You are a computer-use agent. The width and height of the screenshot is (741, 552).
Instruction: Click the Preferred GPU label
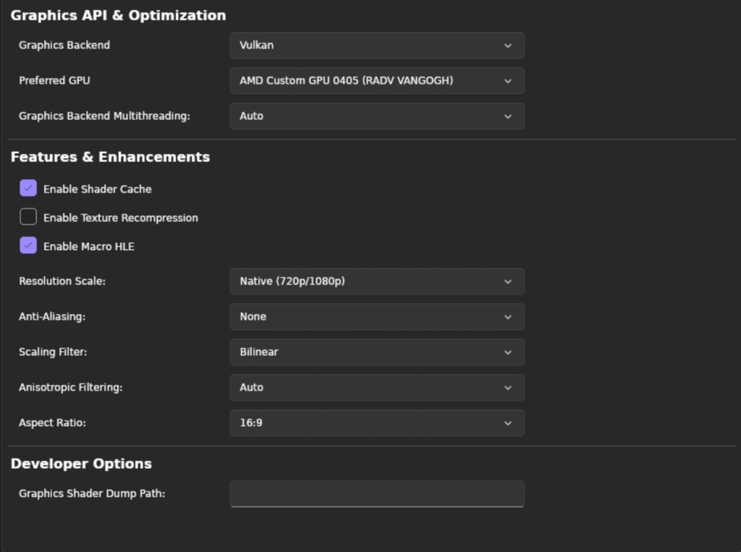coord(54,80)
